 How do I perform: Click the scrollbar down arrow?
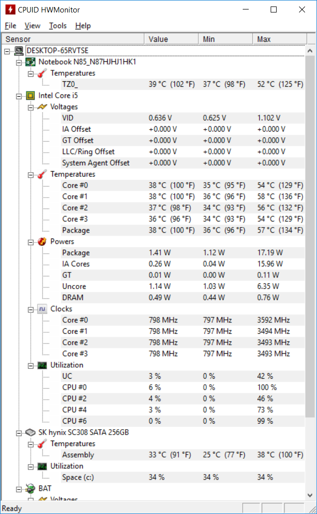pos(310,495)
